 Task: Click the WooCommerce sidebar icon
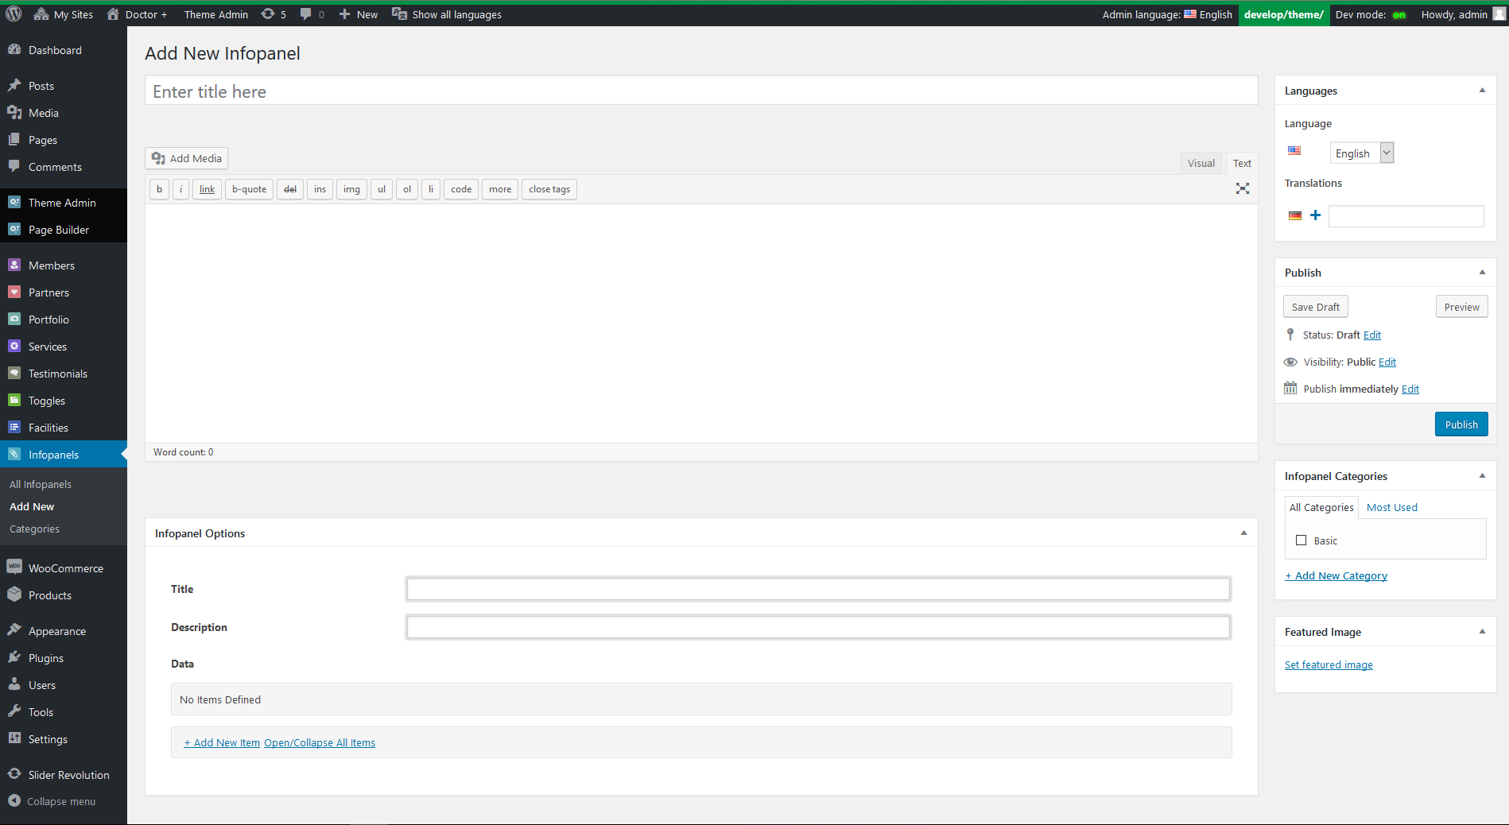14,567
